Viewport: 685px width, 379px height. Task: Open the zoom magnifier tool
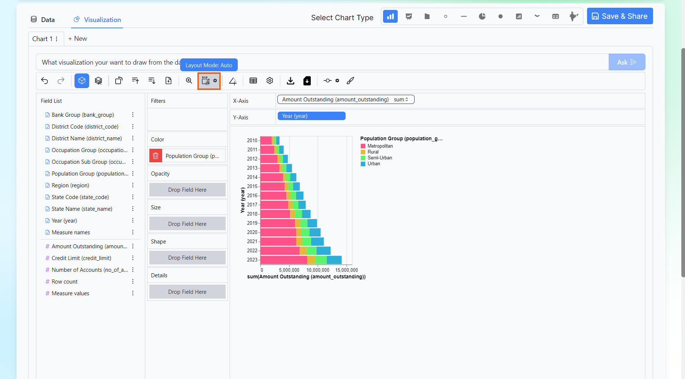click(189, 81)
